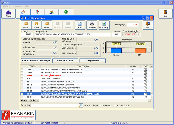Open the Sobre menu
The height and width of the screenshot is (125, 174).
coord(27,6)
